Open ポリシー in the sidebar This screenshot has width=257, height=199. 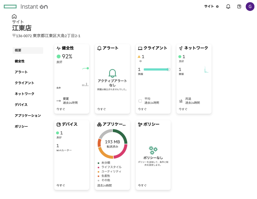[21, 126]
